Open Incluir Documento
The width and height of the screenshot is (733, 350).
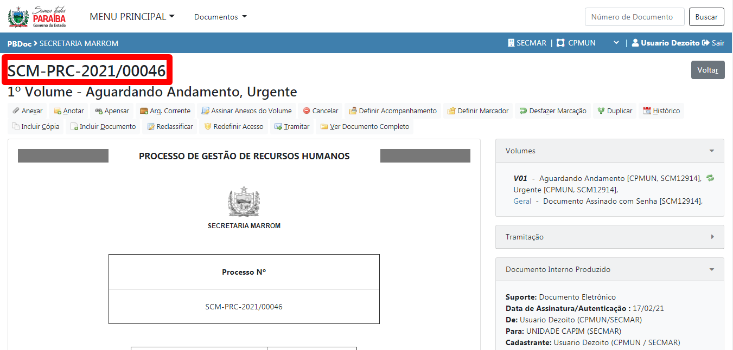(x=103, y=126)
